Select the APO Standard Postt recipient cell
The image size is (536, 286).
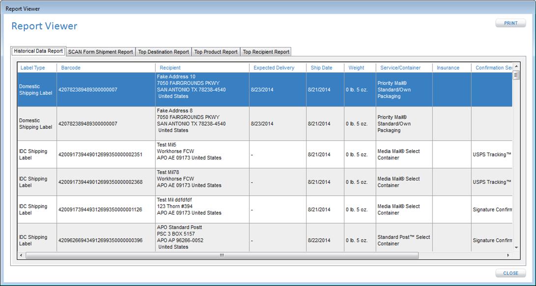pyautogui.click(x=202, y=237)
